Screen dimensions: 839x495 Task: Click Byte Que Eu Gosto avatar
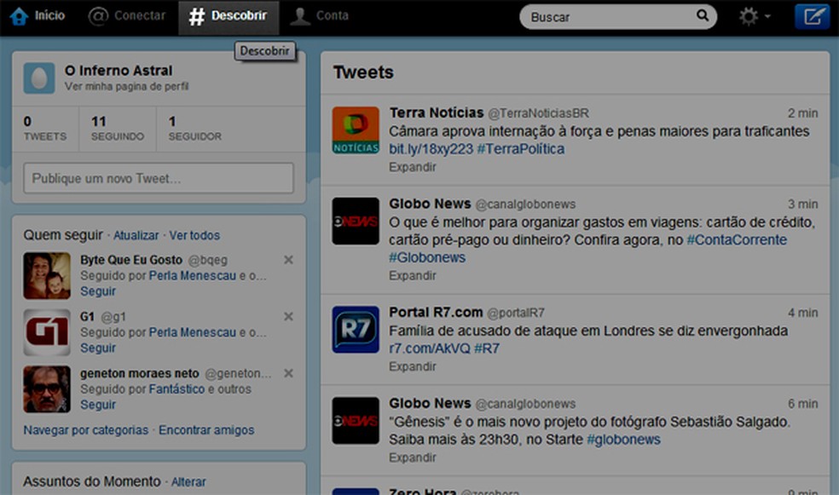[x=47, y=275]
